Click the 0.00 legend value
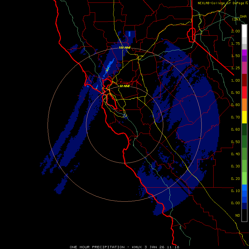 [235, 203]
